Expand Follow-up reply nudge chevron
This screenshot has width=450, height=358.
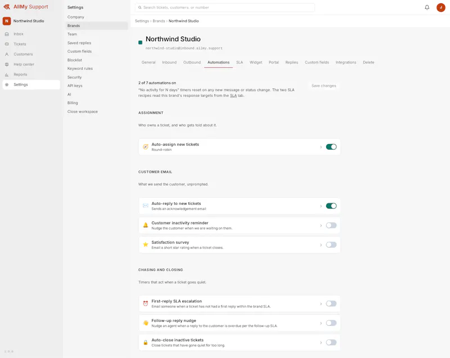point(321,323)
